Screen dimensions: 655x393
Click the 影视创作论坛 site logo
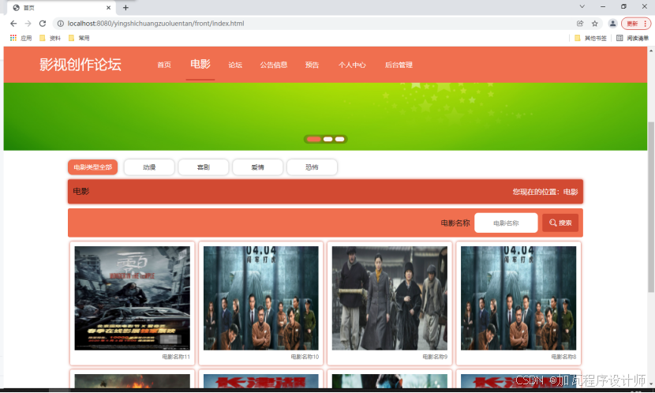[80, 65]
